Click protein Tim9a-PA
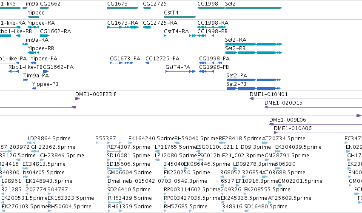This screenshot has width=362, height=213. click(x=26, y=80)
